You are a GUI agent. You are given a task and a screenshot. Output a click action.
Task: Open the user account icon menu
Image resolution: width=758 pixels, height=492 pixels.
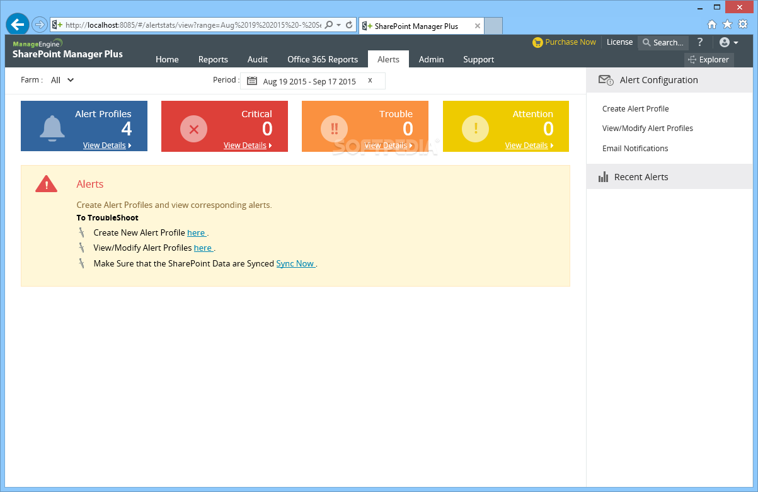728,42
